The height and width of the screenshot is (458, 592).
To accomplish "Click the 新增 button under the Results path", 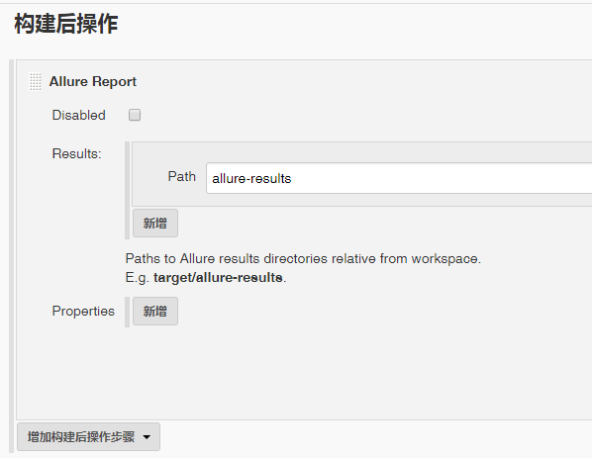I will coord(155,223).
